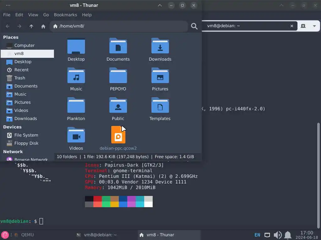
Task: Select Computer in Places sidebar
Action: click(28, 46)
